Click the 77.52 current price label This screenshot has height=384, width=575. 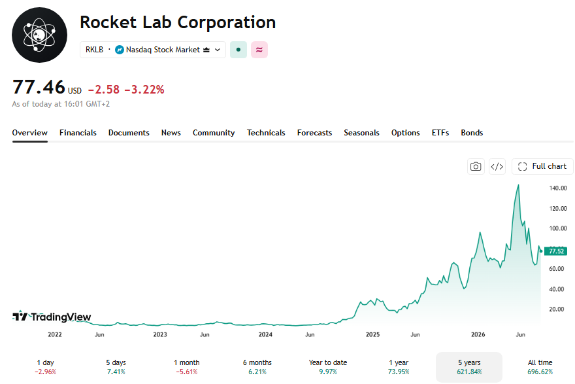pos(556,251)
